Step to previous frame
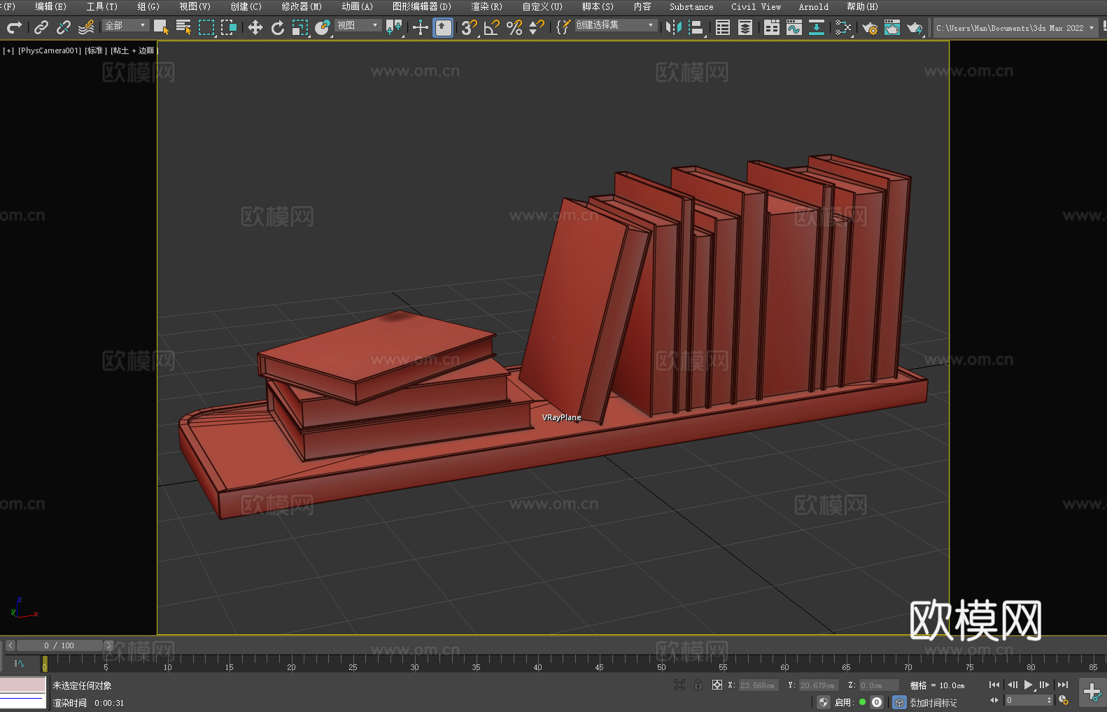1107x712 pixels. (x=1012, y=685)
